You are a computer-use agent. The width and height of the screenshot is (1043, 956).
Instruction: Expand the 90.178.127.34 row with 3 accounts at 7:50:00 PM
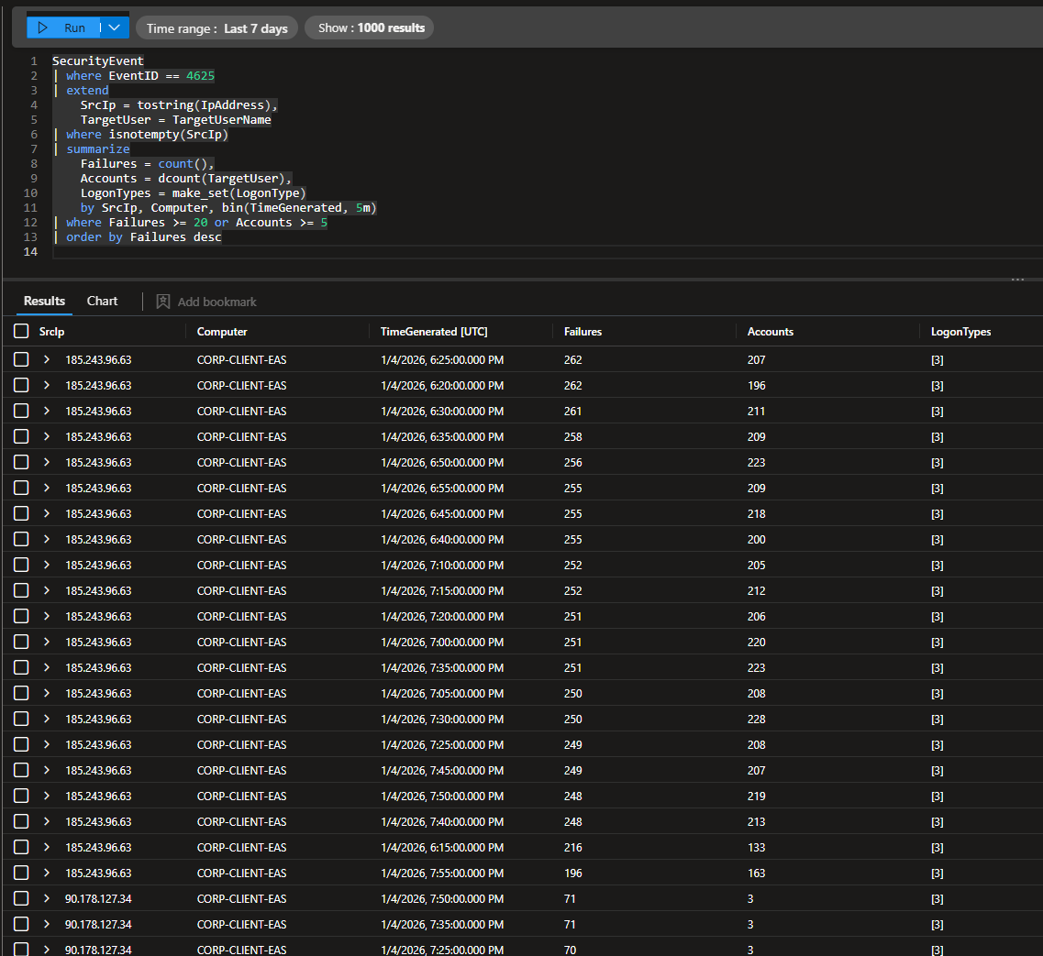pos(47,899)
